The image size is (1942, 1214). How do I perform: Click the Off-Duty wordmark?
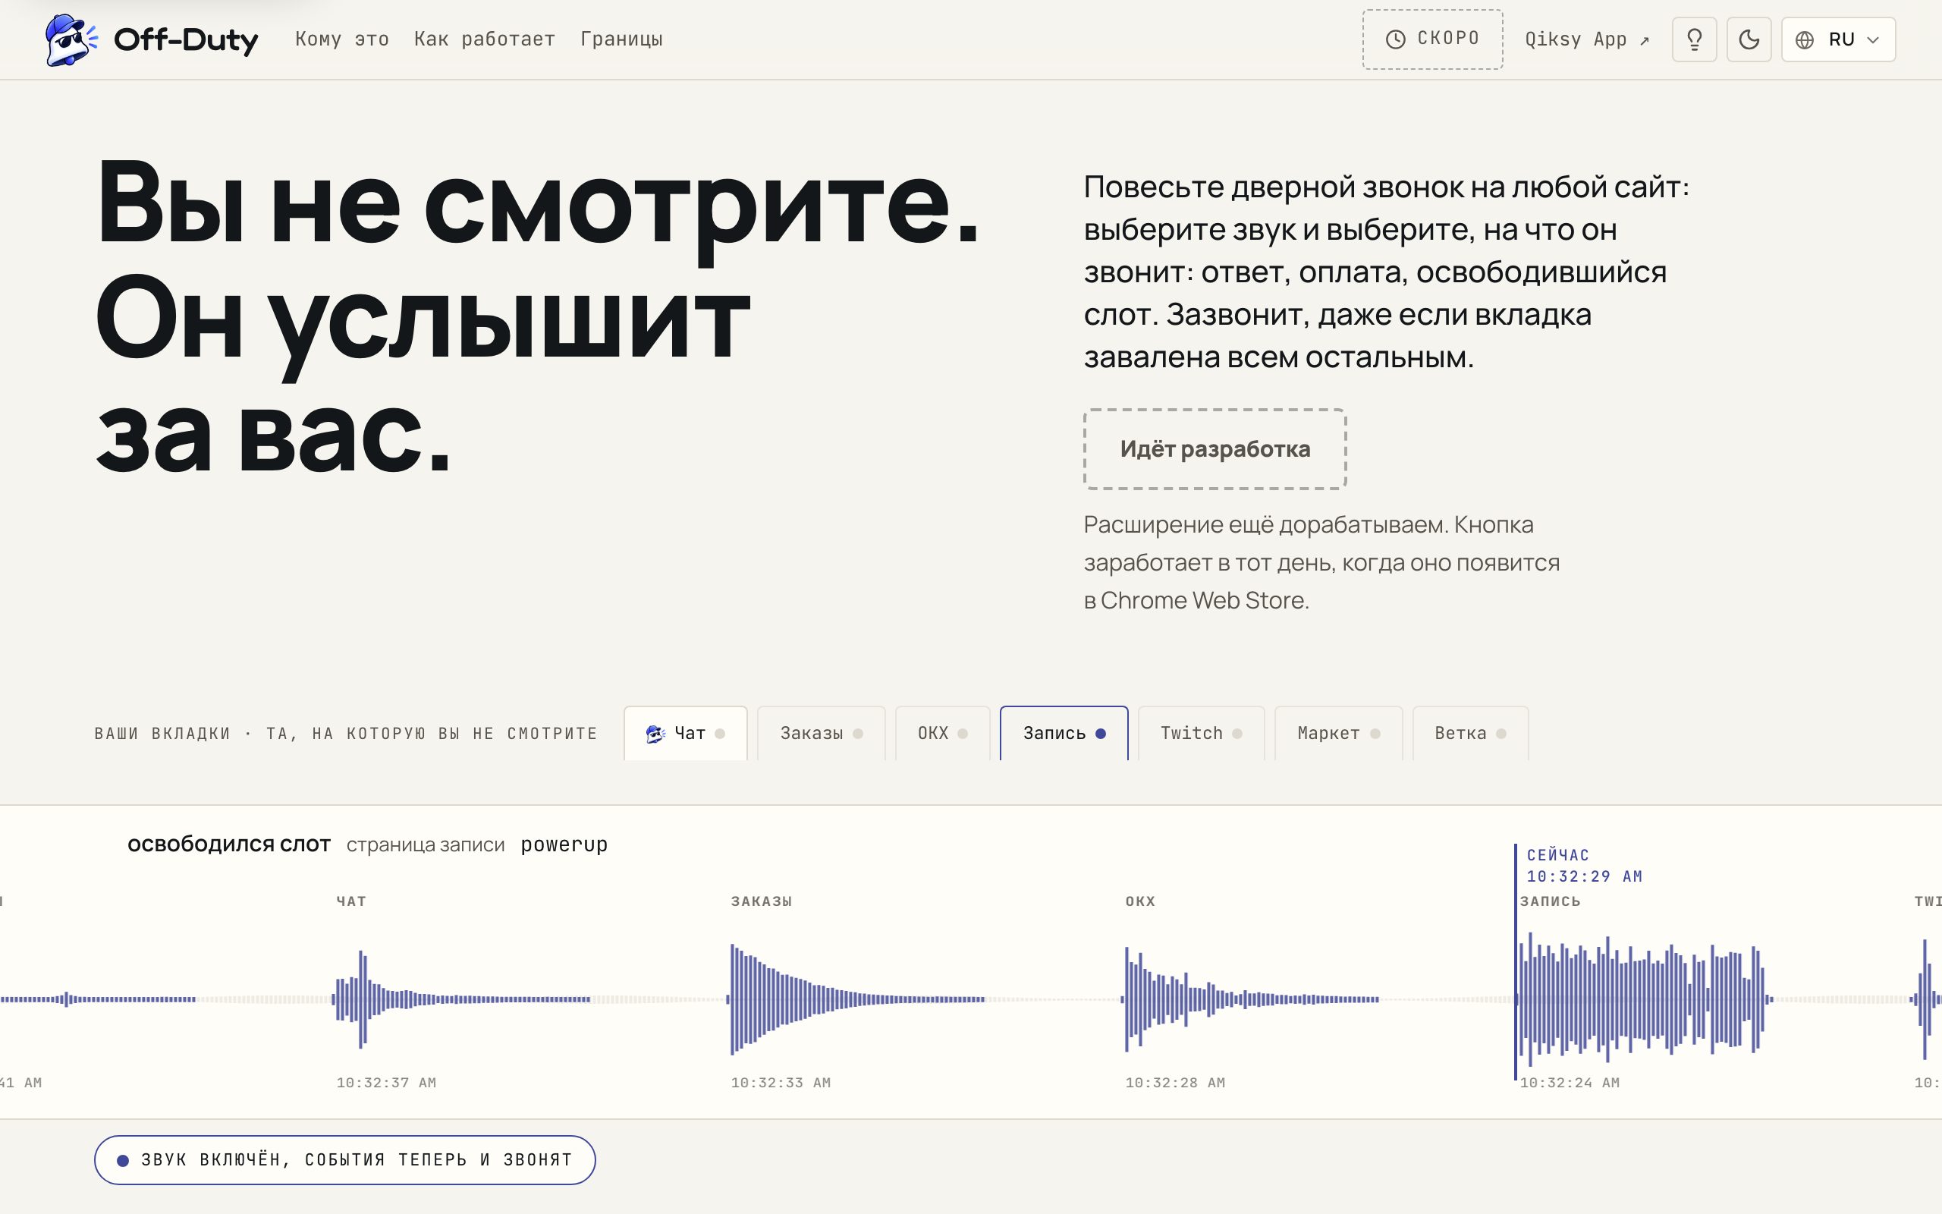click(x=186, y=39)
